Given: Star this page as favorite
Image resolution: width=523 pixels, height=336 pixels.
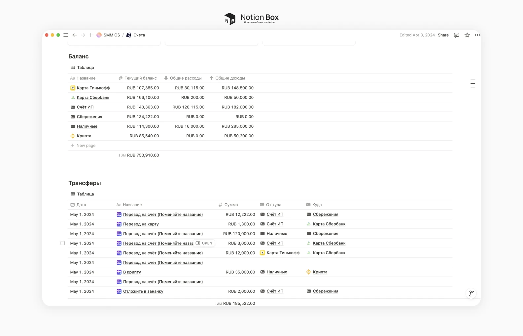Looking at the screenshot, I should [x=467, y=35].
